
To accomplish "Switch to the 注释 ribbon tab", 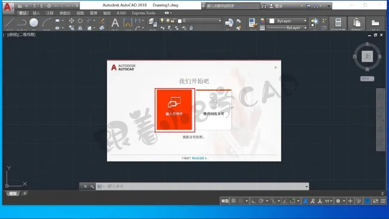I will (50, 13).
